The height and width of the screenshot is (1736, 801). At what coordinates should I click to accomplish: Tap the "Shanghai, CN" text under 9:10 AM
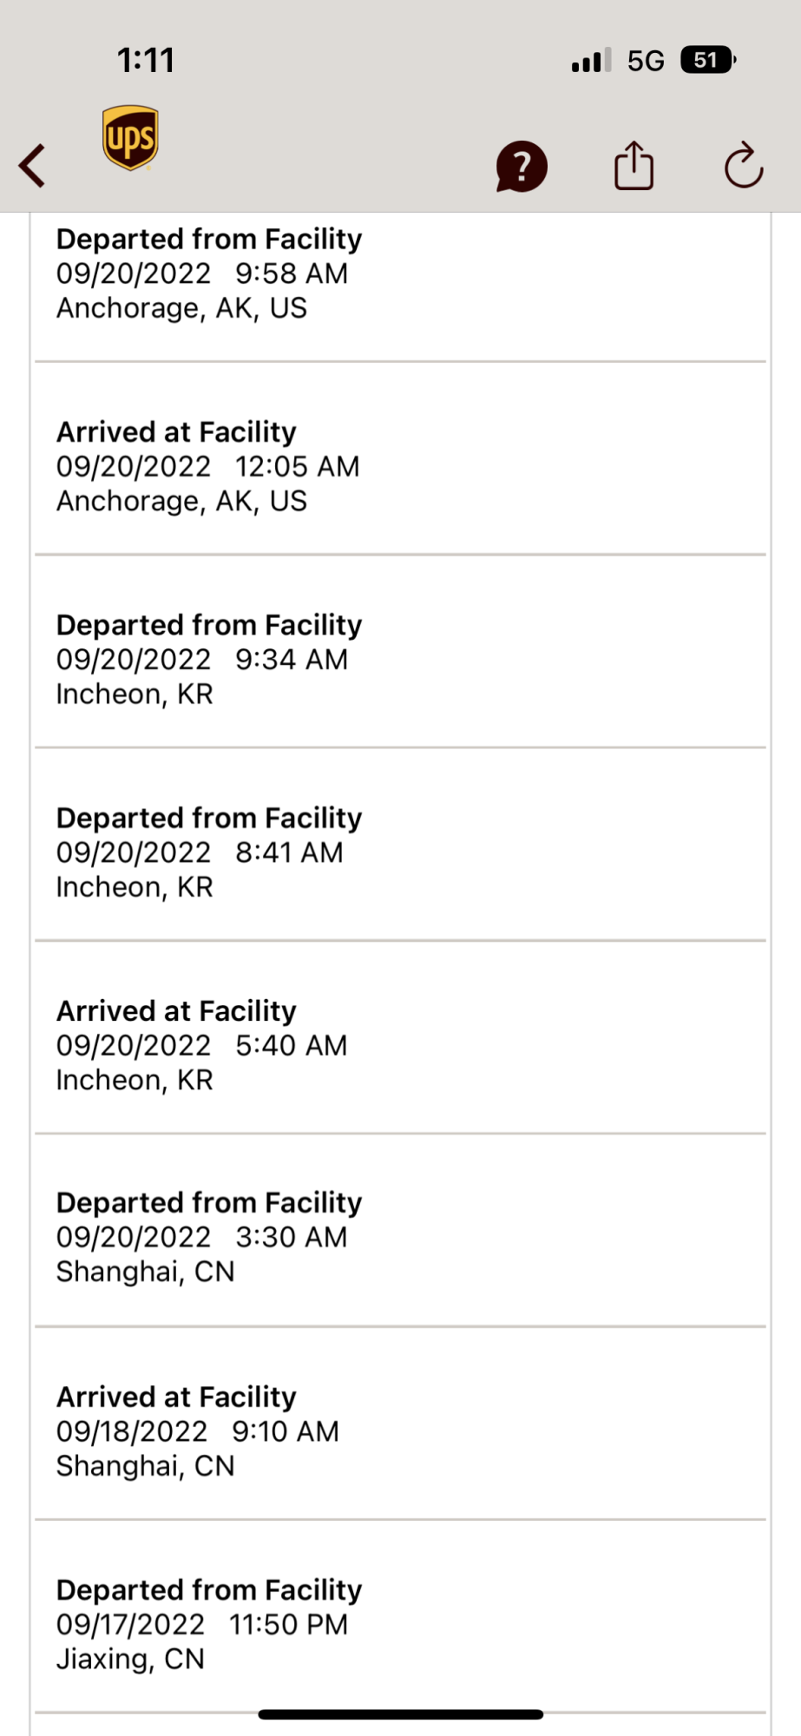pos(146,1466)
